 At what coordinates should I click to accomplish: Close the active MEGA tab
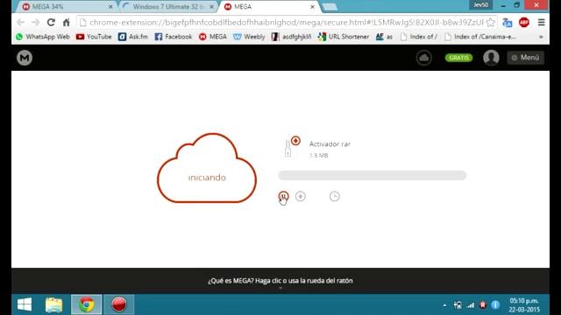click(x=312, y=7)
